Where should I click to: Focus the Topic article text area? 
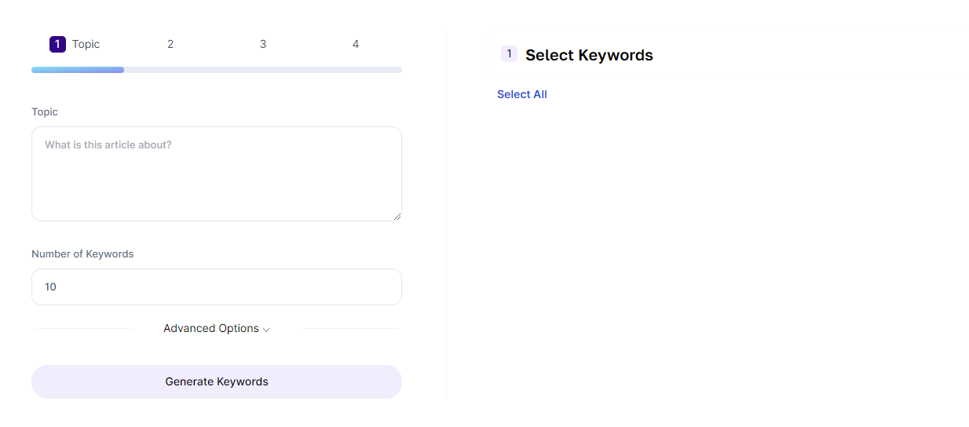point(217,173)
